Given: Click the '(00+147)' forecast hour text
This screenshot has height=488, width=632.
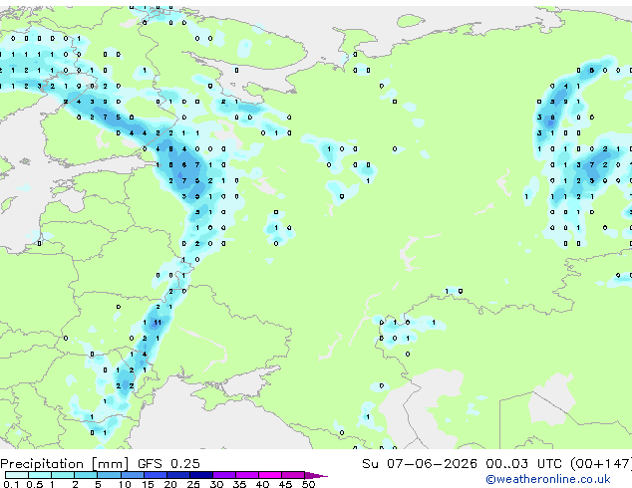Looking at the screenshot, I should (x=601, y=464).
